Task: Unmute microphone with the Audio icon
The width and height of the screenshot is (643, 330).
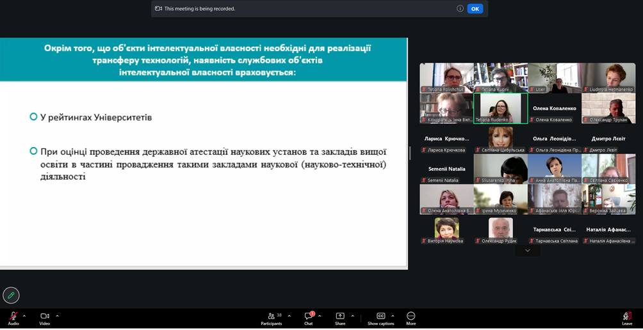Action: tap(13, 316)
